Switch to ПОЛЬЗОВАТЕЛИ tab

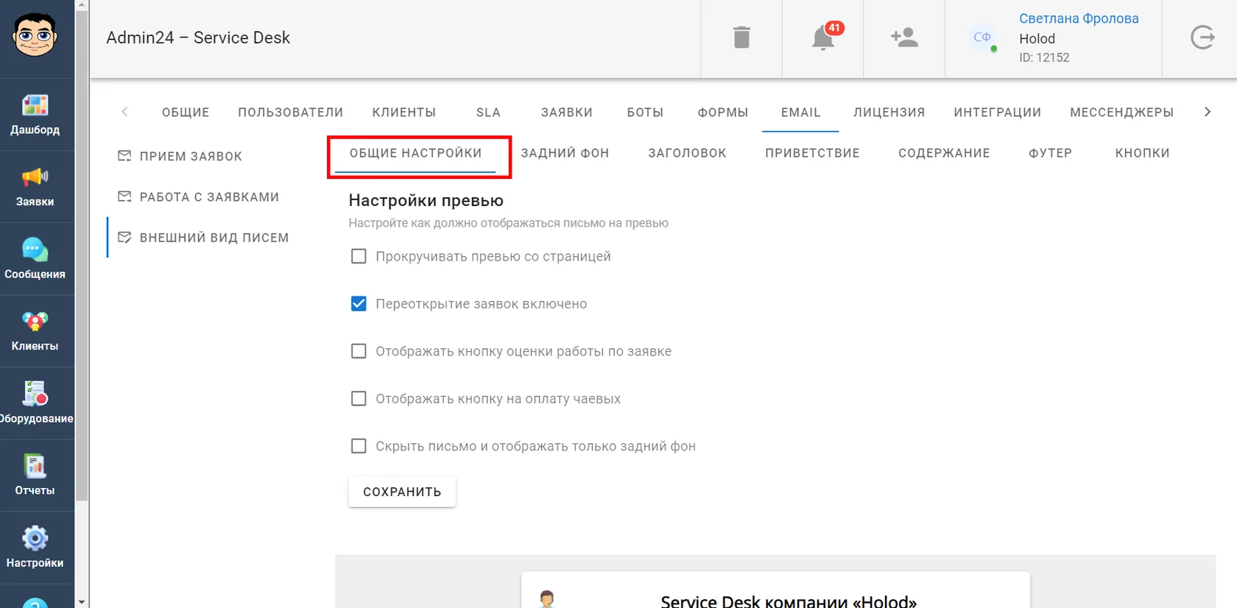pos(290,113)
